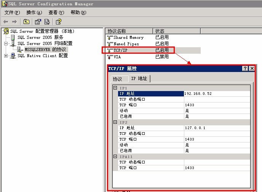Select SQL Server 2005 服务 tree item

tap(40, 37)
